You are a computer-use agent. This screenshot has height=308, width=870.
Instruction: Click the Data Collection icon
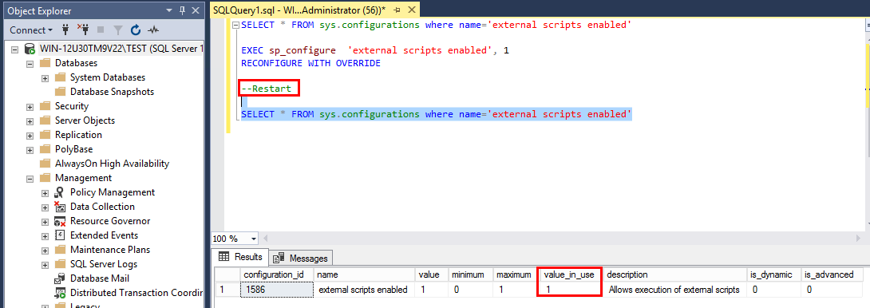click(x=60, y=207)
